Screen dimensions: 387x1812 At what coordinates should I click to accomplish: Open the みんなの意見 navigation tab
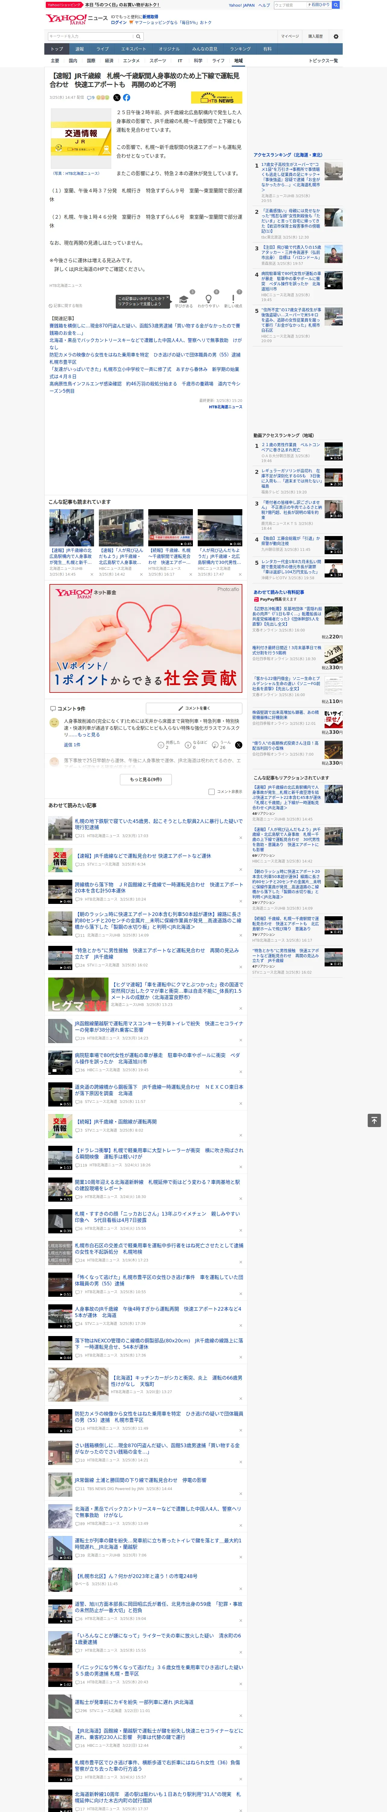pos(205,49)
